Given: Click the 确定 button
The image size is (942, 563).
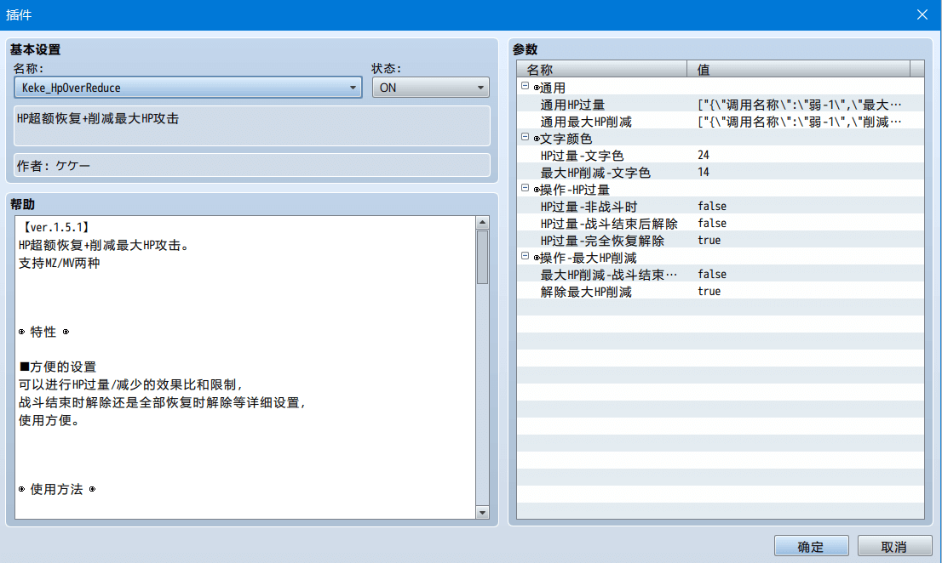Looking at the screenshot, I should [811, 546].
